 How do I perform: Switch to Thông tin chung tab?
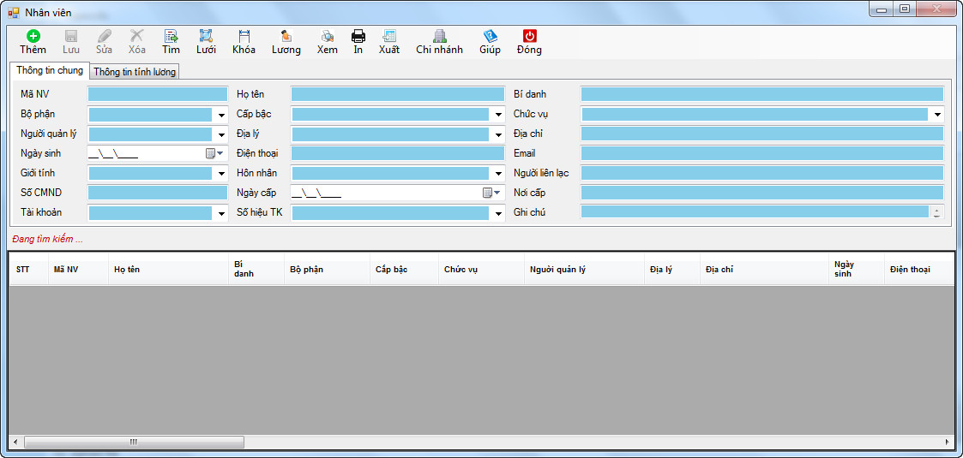(x=50, y=70)
